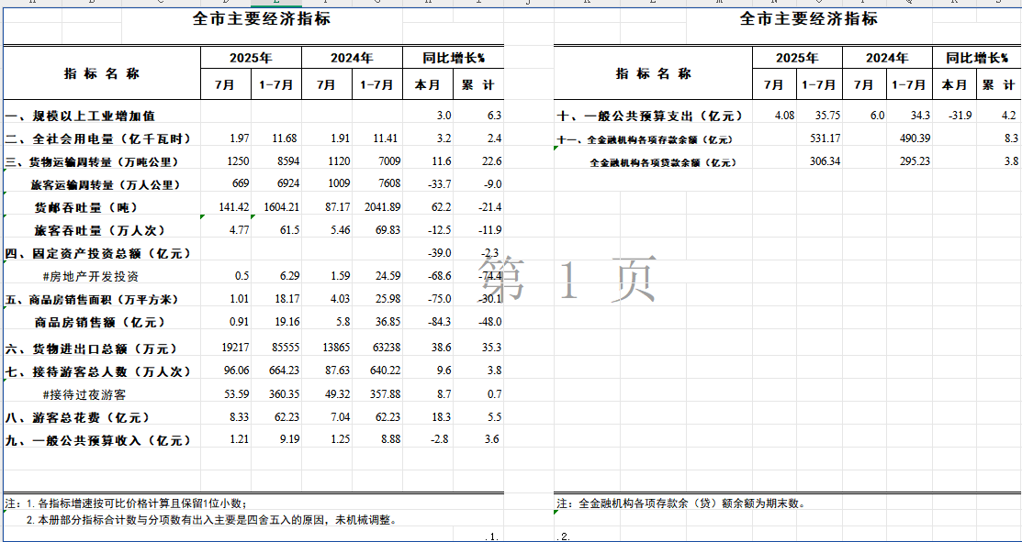This screenshot has height=542, width=1022.
Task: Select row label 货邮吞吐量（吨）
Action: point(85,207)
